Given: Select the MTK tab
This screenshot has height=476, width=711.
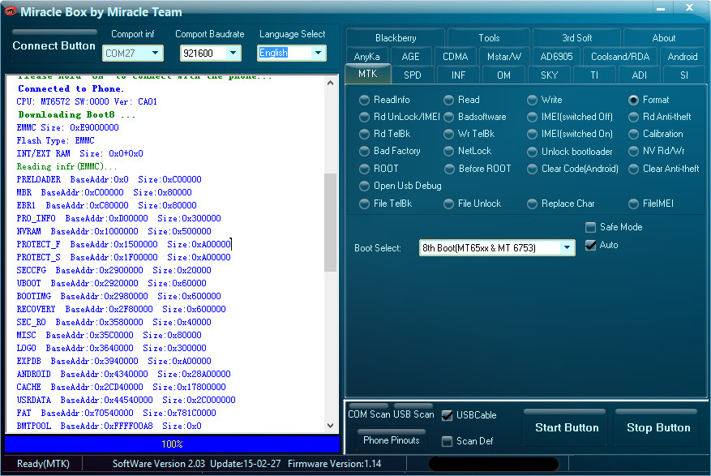Looking at the screenshot, I should 368,74.
